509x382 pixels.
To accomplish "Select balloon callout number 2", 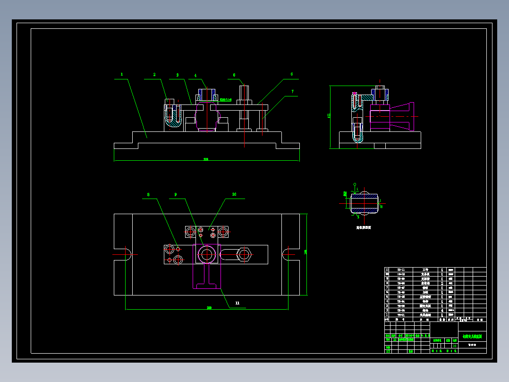I will [x=154, y=74].
